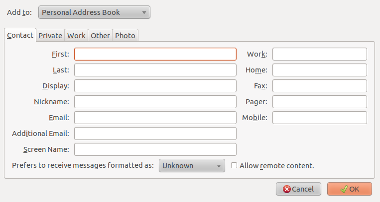Select the Screen Name field

[x=155, y=149]
